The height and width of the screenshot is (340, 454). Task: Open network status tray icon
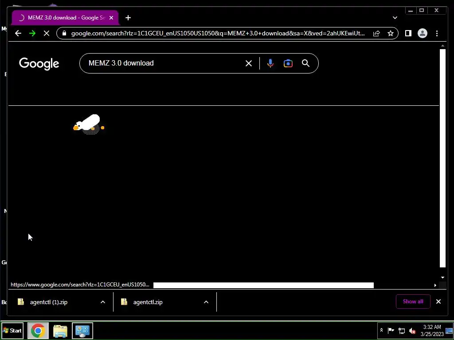(402, 330)
